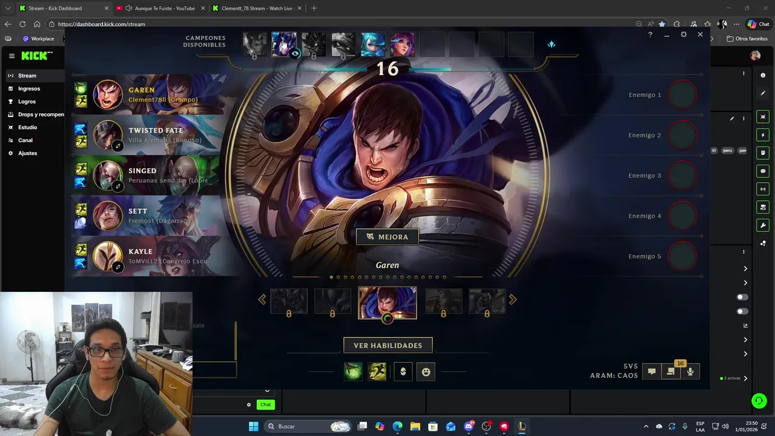Pick the pink-haired champion from available bench
775x436 pixels.
pos(403,44)
